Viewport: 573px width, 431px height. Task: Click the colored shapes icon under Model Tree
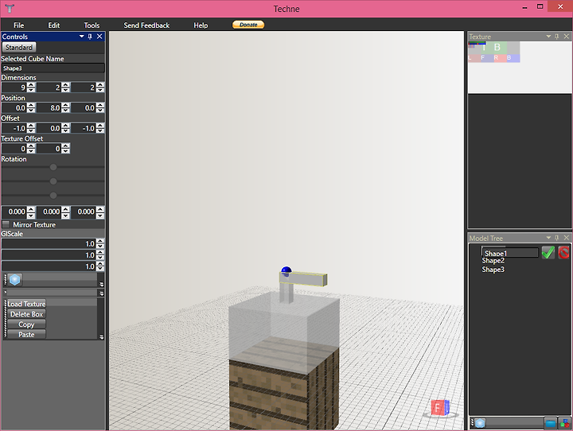[564, 423]
